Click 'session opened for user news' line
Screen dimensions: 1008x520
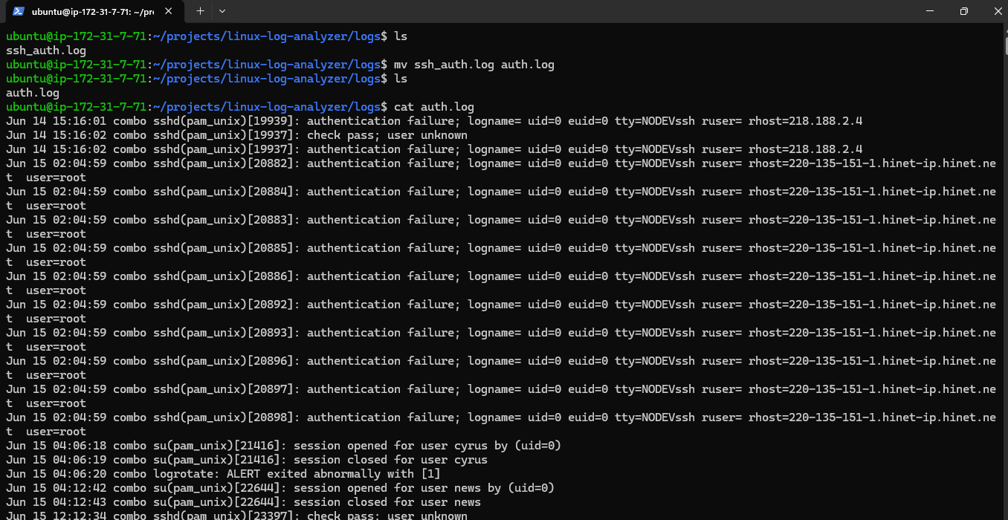click(280, 488)
